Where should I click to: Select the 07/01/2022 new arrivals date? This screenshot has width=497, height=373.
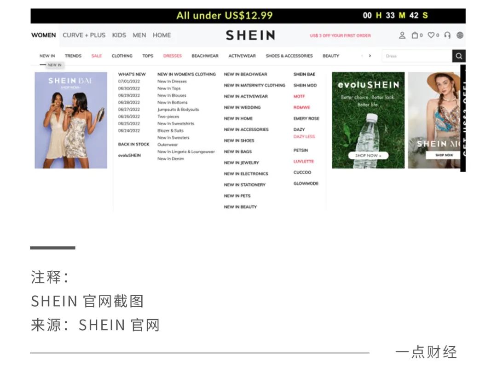[129, 82]
